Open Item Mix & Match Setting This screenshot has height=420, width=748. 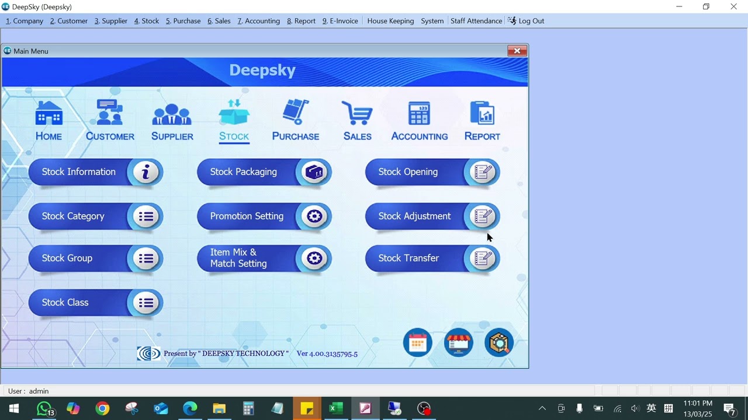[x=264, y=258]
